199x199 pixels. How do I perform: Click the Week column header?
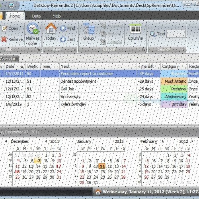pyautogui.click(x=33, y=66)
